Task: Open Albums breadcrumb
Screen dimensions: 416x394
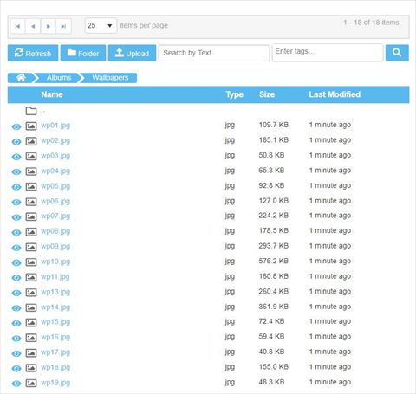Action: click(x=59, y=78)
